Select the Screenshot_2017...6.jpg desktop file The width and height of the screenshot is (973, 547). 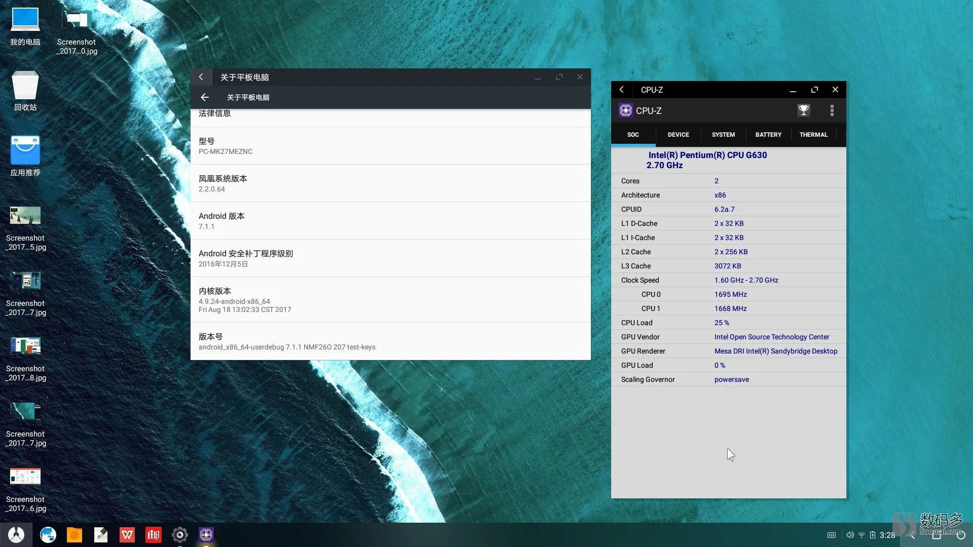coord(25,489)
